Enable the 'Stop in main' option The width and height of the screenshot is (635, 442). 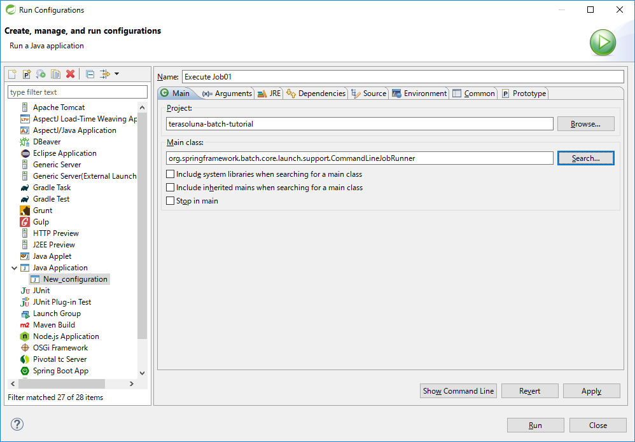(x=171, y=199)
